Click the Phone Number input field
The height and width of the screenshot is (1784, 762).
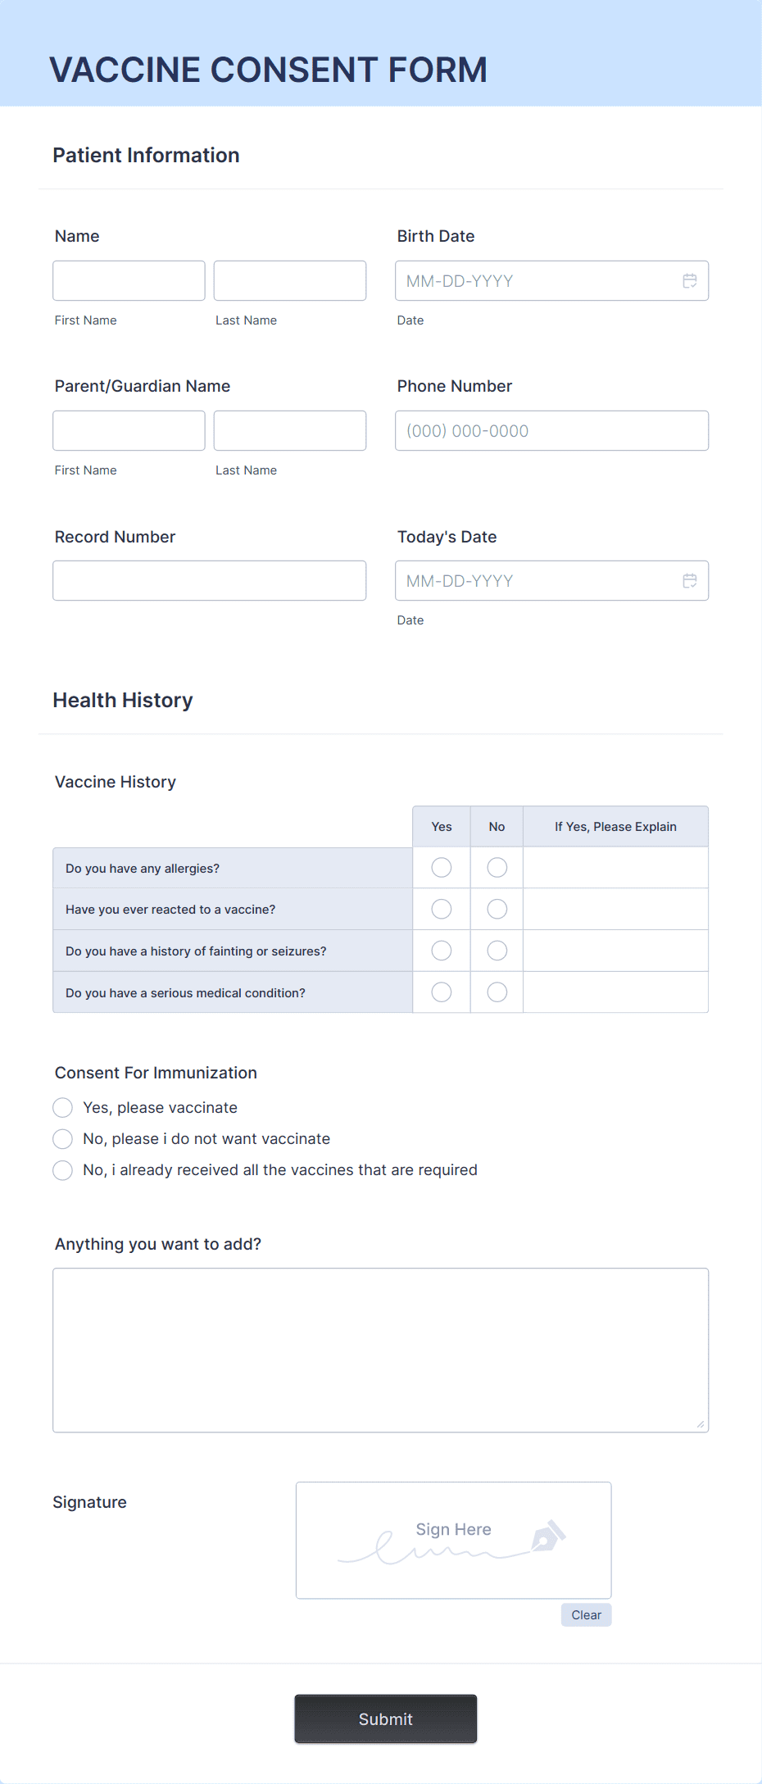tap(551, 431)
